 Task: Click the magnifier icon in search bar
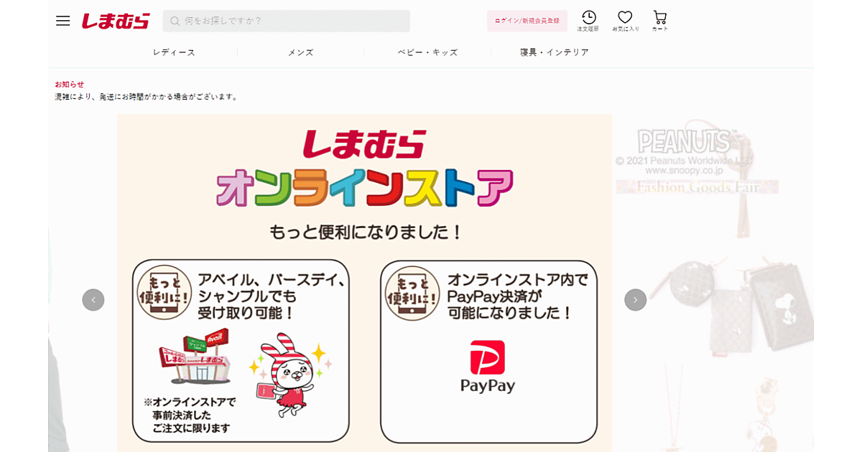[175, 22]
